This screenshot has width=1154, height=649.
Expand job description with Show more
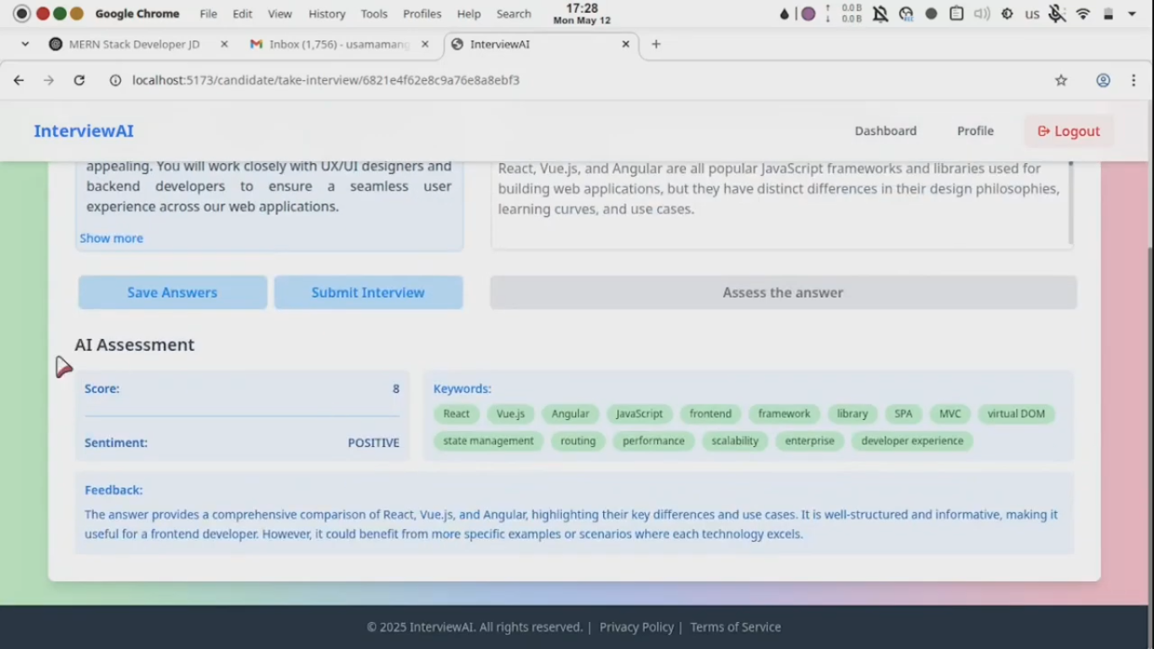pyautogui.click(x=112, y=238)
